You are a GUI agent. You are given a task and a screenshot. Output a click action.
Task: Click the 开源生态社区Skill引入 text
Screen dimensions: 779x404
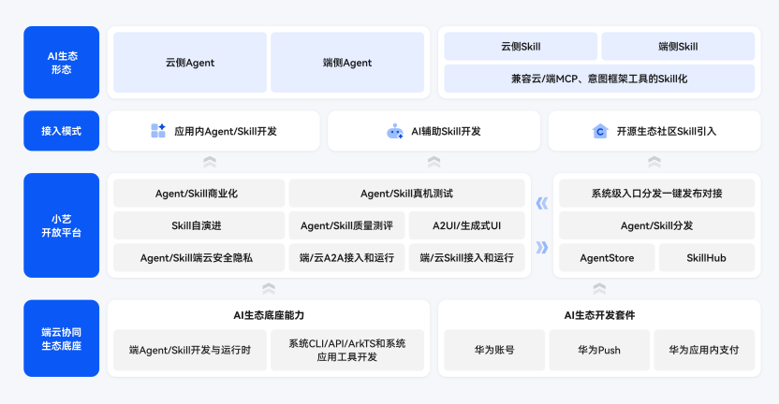[x=667, y=132]
